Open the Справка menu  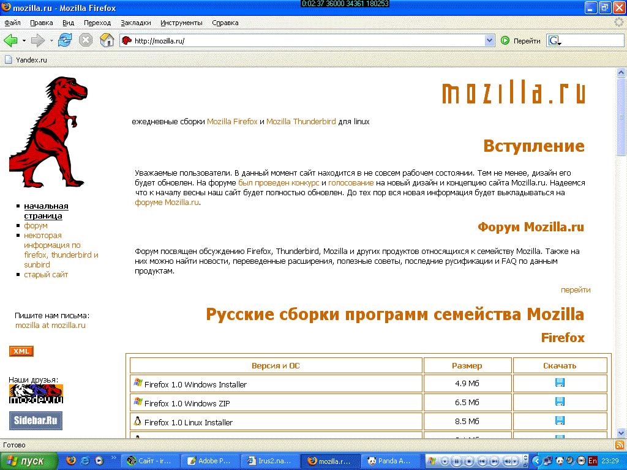225,23
